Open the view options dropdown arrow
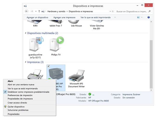The image size is (156, 118). 142,17
